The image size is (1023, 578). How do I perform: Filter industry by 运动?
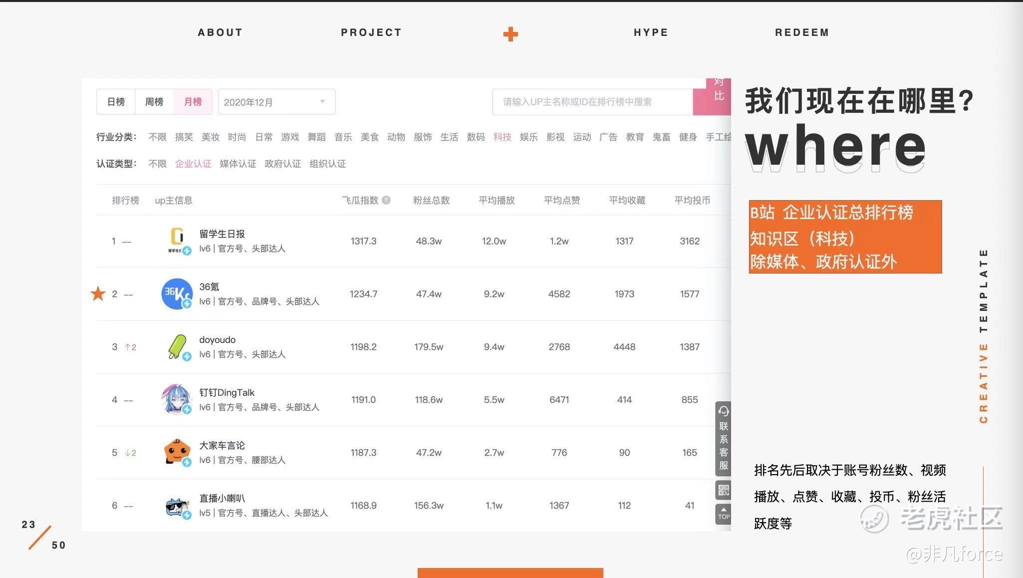point(582,137)
